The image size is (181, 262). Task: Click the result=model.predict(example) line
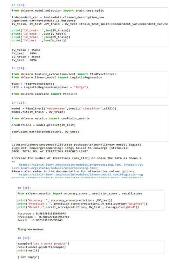41,247
